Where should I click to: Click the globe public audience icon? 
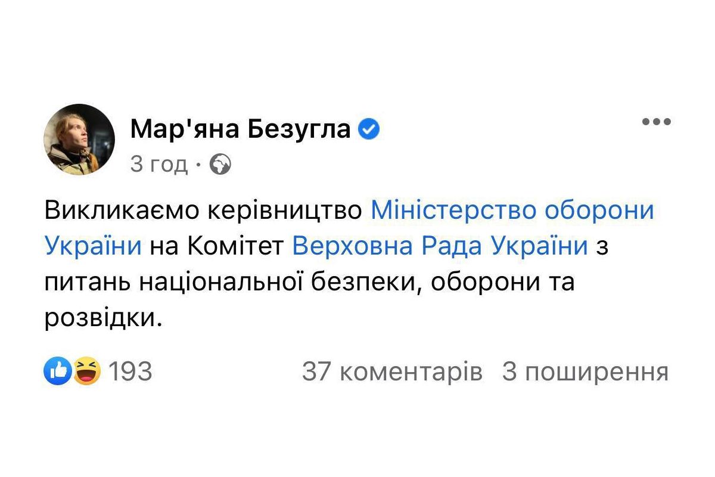click(x=220, y=164)
